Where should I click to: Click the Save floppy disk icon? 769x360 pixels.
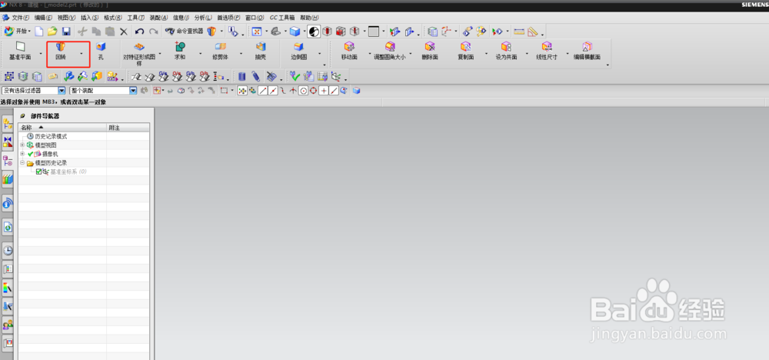(x=66, y=32)
